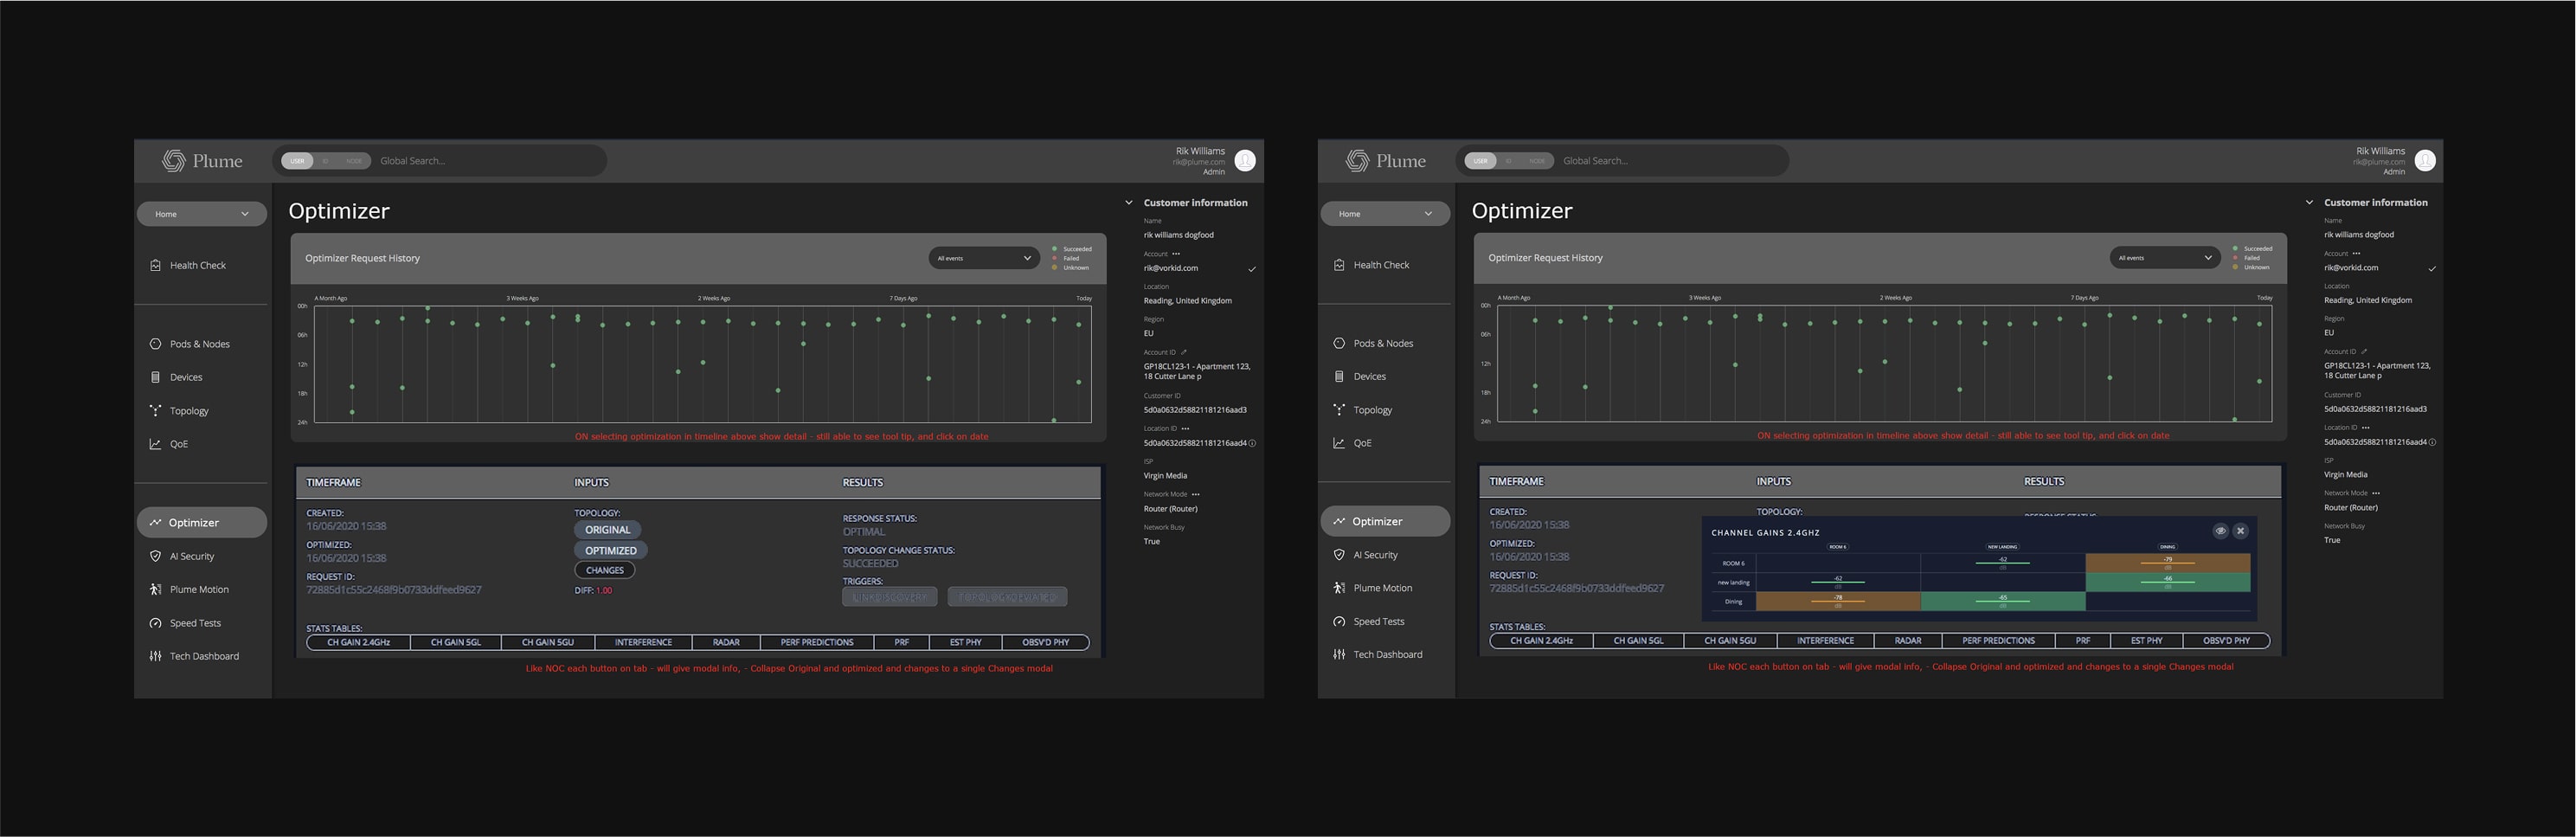This screenshot has width=2576, height=837.
Task: Click the Request ID value, screen without popup
Action: coord(394,590)
